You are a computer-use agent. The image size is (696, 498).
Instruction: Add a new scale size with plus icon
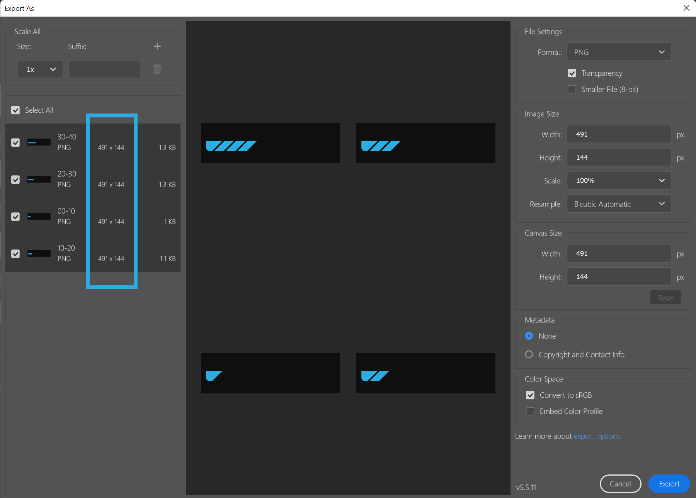(157, 46)
